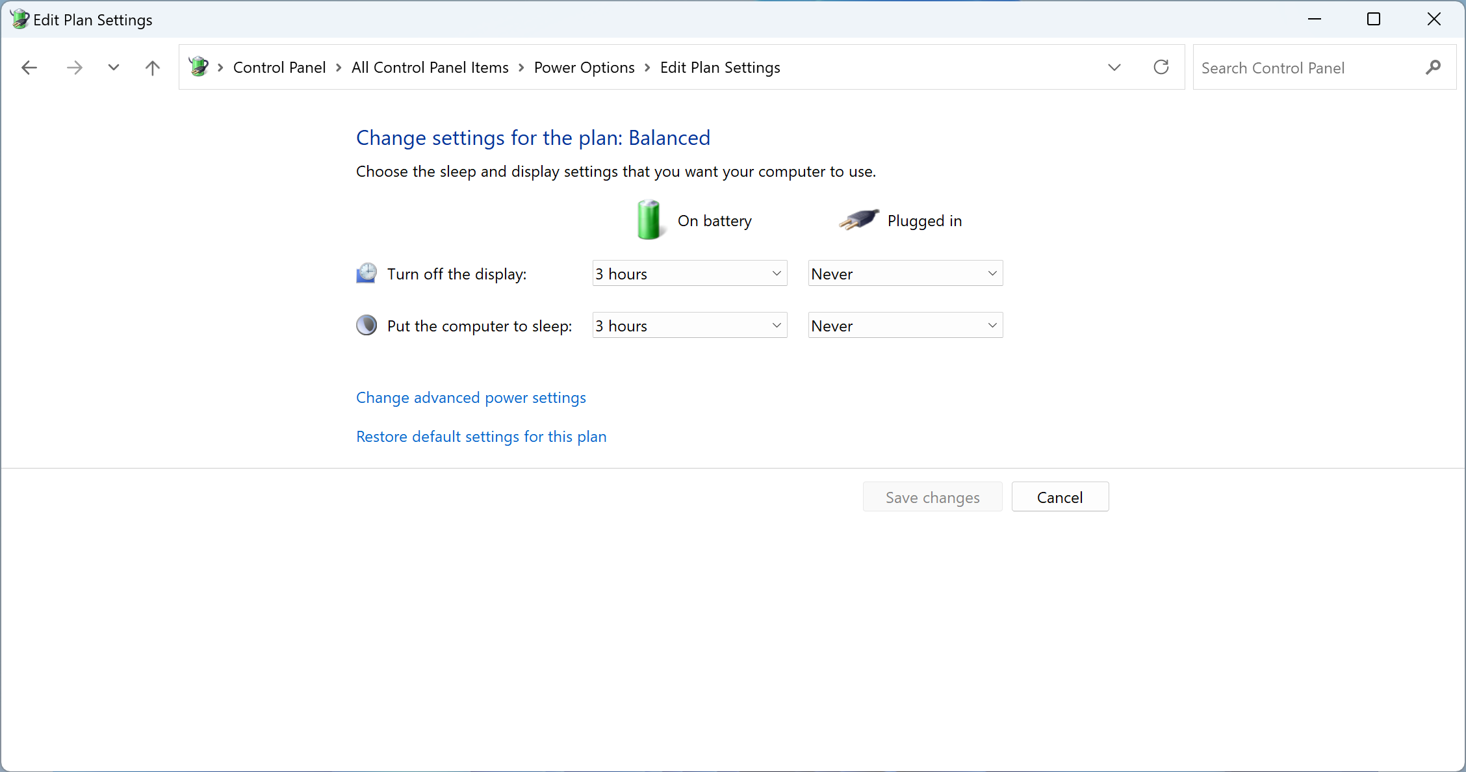Click the Power Options icon in address bar
The height and width of the screenshot is (772, 1466).
click(x=199, y=66)
